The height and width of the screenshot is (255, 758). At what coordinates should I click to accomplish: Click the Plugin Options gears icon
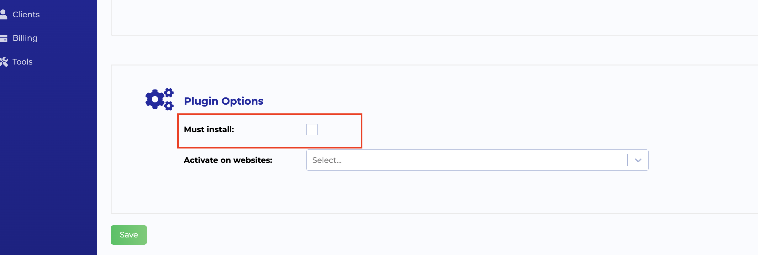159,99
